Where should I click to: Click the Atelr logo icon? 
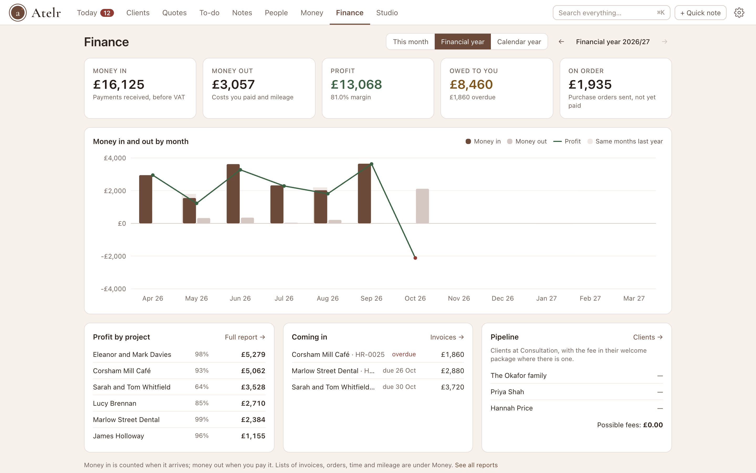[x=18, y=13]
